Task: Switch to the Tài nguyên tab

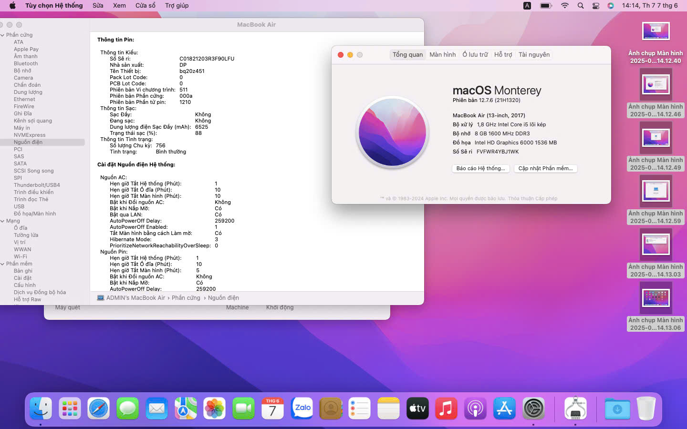Action: tap(534, 54)
